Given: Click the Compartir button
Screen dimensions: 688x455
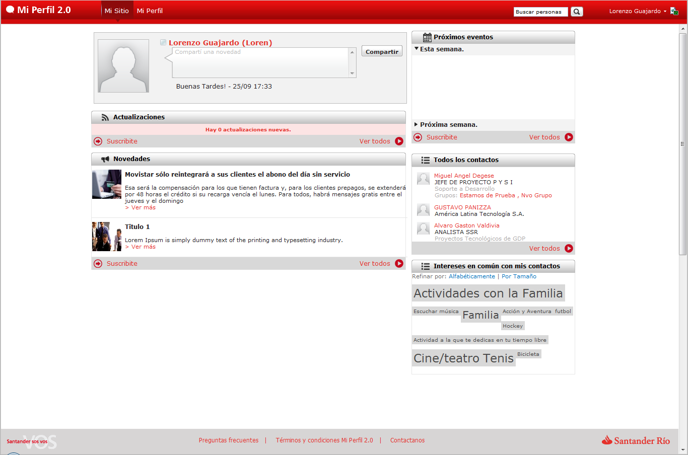Looking at the screenshot, I should coord(382,51).
